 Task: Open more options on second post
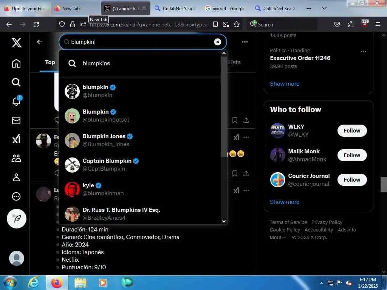coord(246,137)
